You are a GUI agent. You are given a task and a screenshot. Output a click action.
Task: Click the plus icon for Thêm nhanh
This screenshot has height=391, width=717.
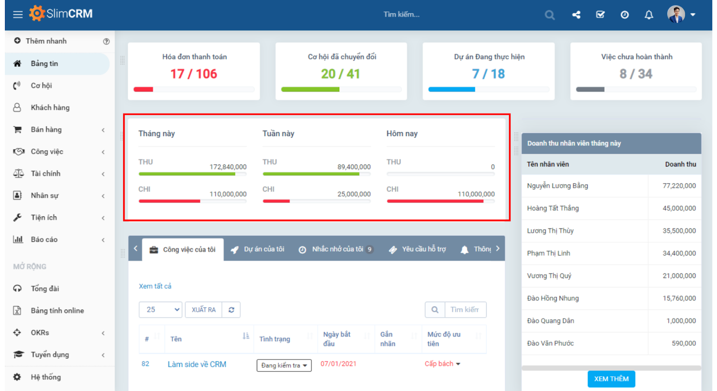tap(17, 41)
